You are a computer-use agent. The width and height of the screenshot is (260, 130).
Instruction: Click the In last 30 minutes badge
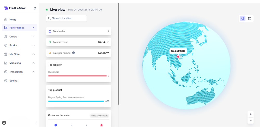coord(99,116)
